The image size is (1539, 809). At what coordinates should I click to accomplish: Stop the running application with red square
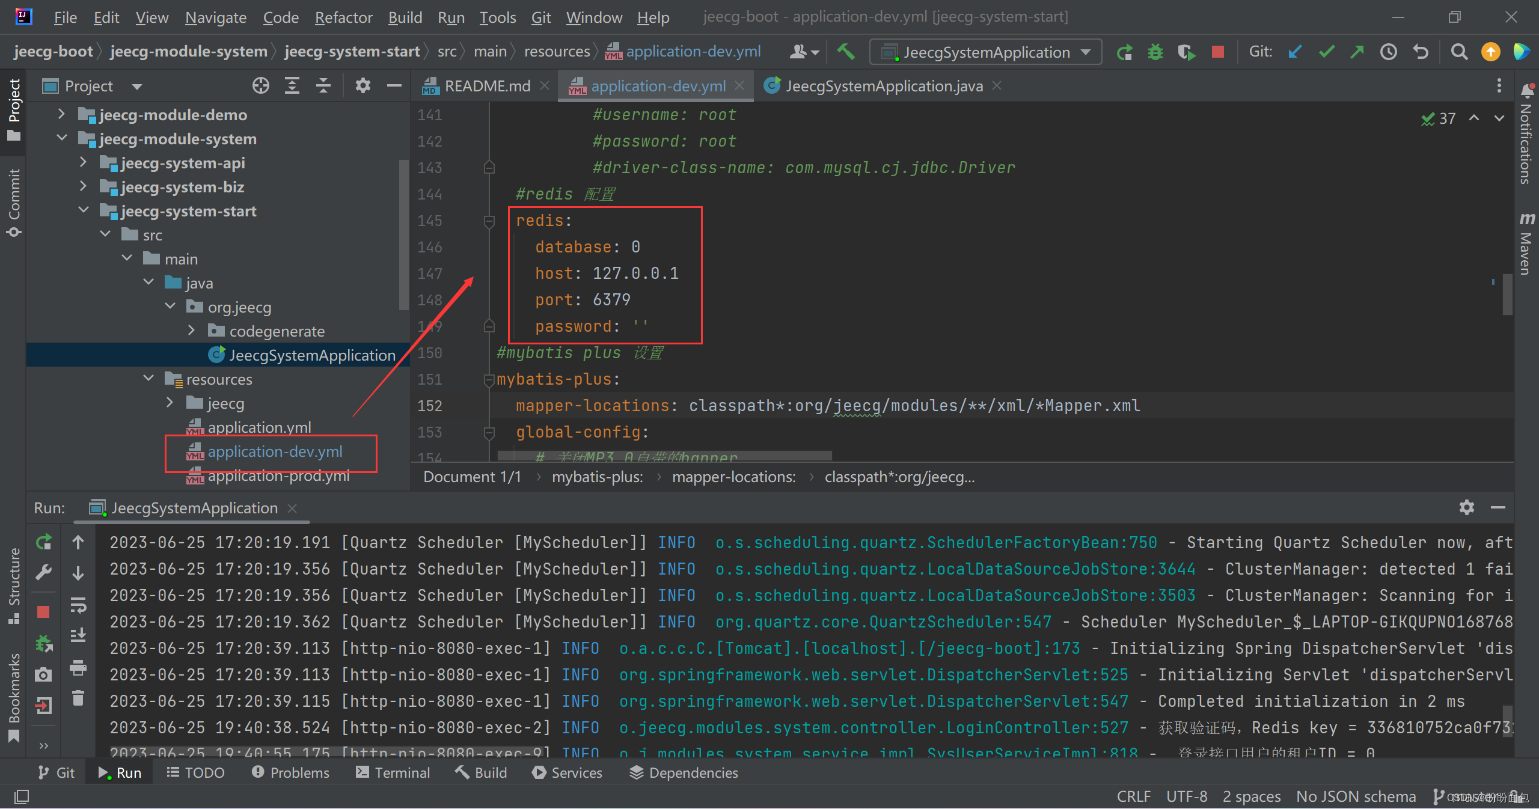click(1218, 52)
